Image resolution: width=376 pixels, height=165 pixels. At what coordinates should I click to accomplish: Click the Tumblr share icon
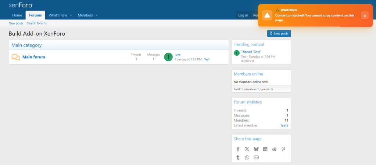[x=238, y=157]
